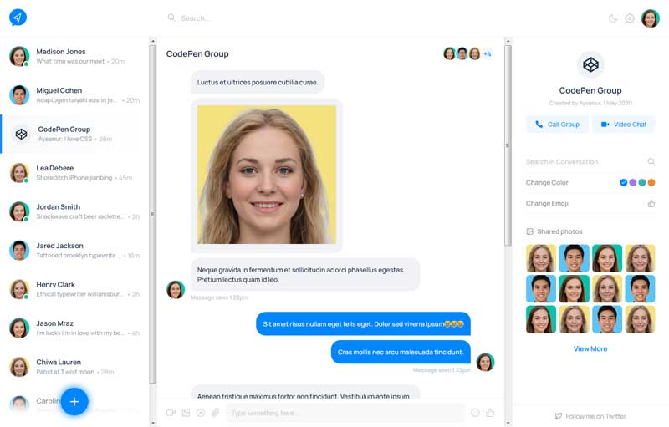The width and height of the screenshot is (669, 427).
Task: Click the blue 'Sit amet risus' message bubble
Action: (x=363, y=324)
